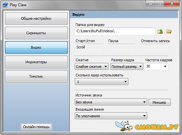The width and height of the screenshot is (182, 135).
Task: Click the Отменить запись hotkey field
Action: 154,47
